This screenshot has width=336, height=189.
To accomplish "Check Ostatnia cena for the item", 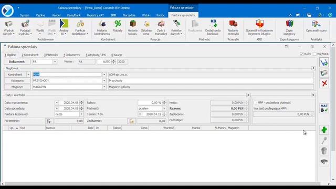I will 146,28.
